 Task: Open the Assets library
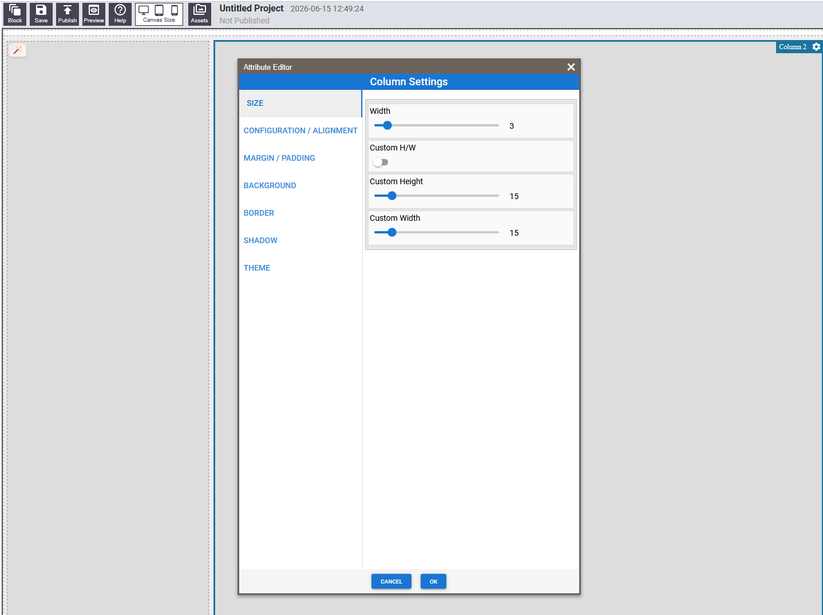199,14
